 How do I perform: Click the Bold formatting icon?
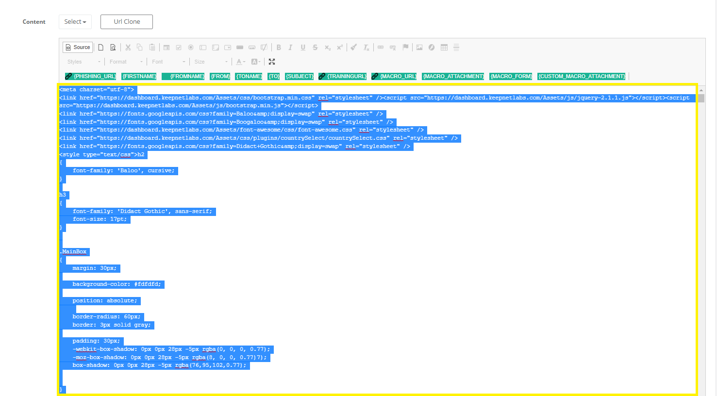(279, 47)
